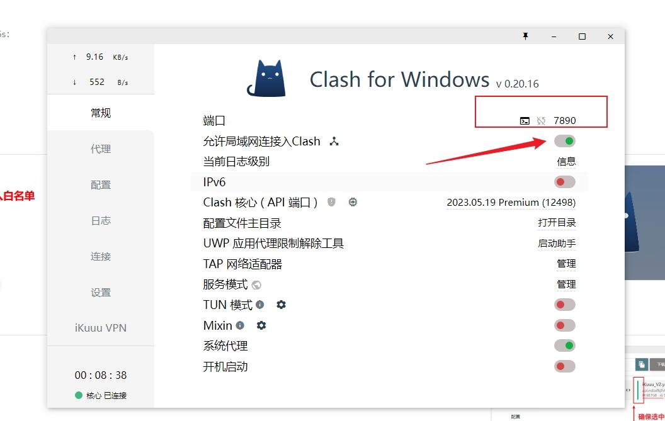Viewport: 665px width, 421px height.
Task: Open the iKuuu VPN tab
Action: pyautogui.click(x=101, y=328)
